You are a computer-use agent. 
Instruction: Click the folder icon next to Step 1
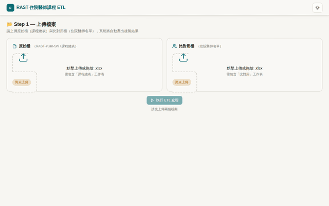[x=9, y=24]
